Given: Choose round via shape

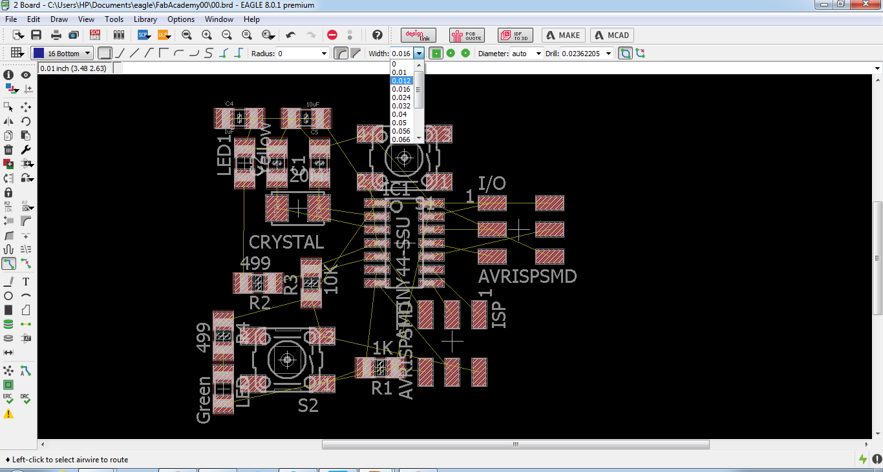Looking at the screenshot, I should point(451,53).
